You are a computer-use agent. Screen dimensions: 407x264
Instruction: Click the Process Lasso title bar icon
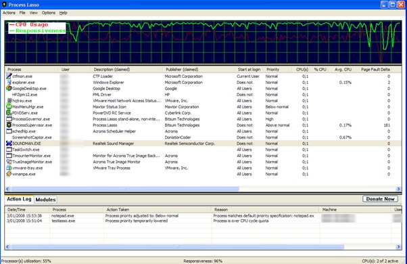pyautogui.click(x=4, y=5)
